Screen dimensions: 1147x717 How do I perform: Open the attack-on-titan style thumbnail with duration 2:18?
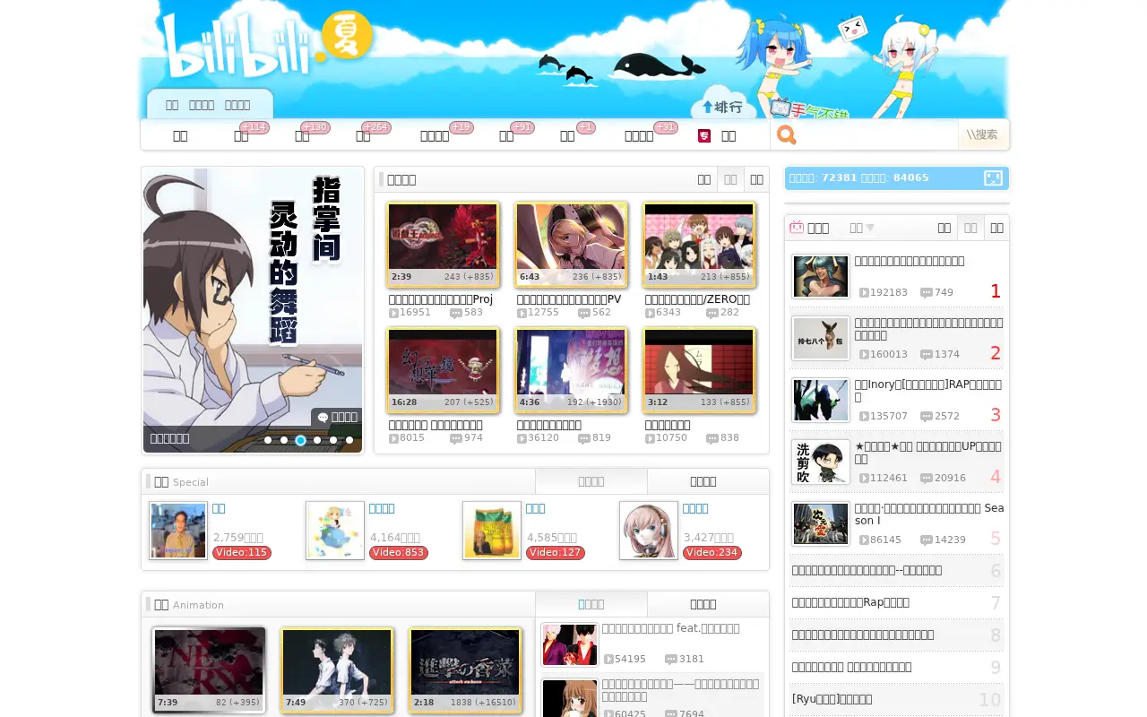(x=465, y=669)
